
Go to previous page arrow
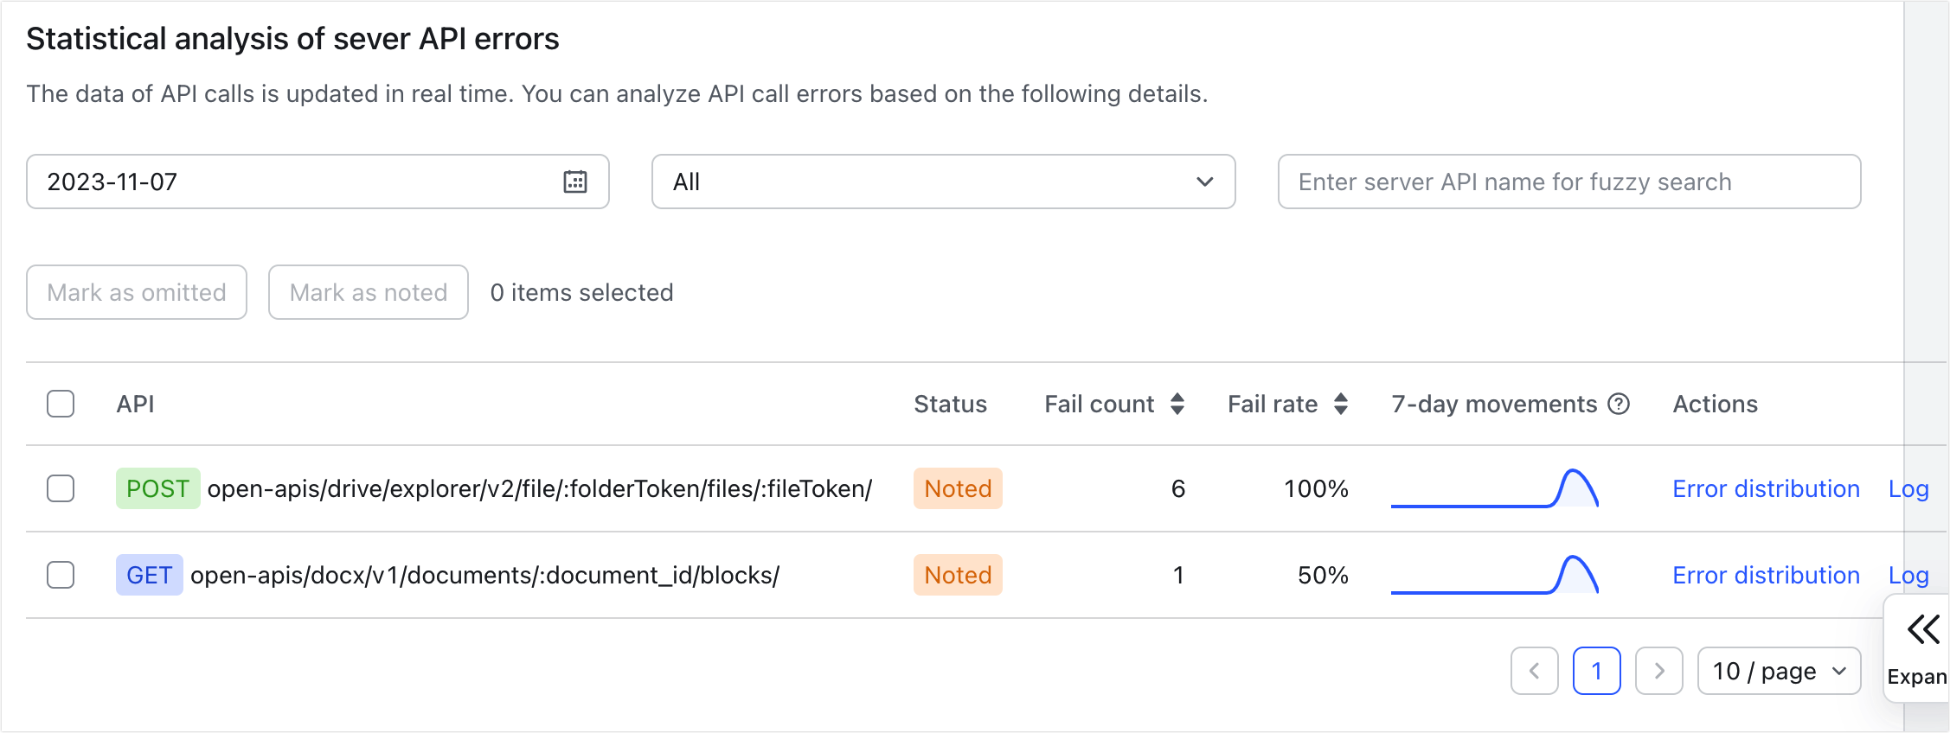pyautogui.click(x=1535, y=671)
